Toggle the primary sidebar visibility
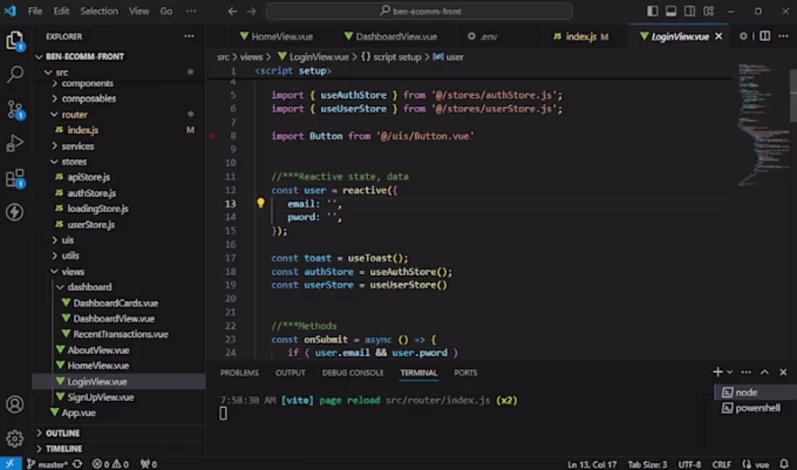797x470 pixels. pos(651,11)
